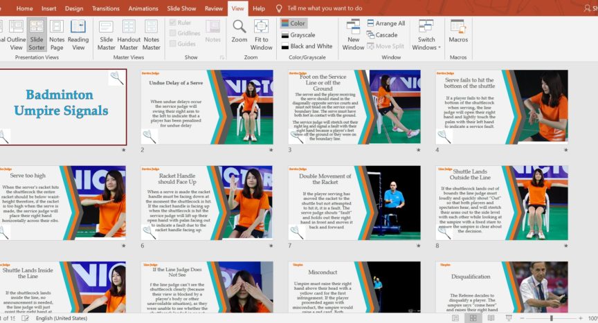Click the Cascade button
Image resolution: width=598 pixels, height=323 pixels.
381,35
